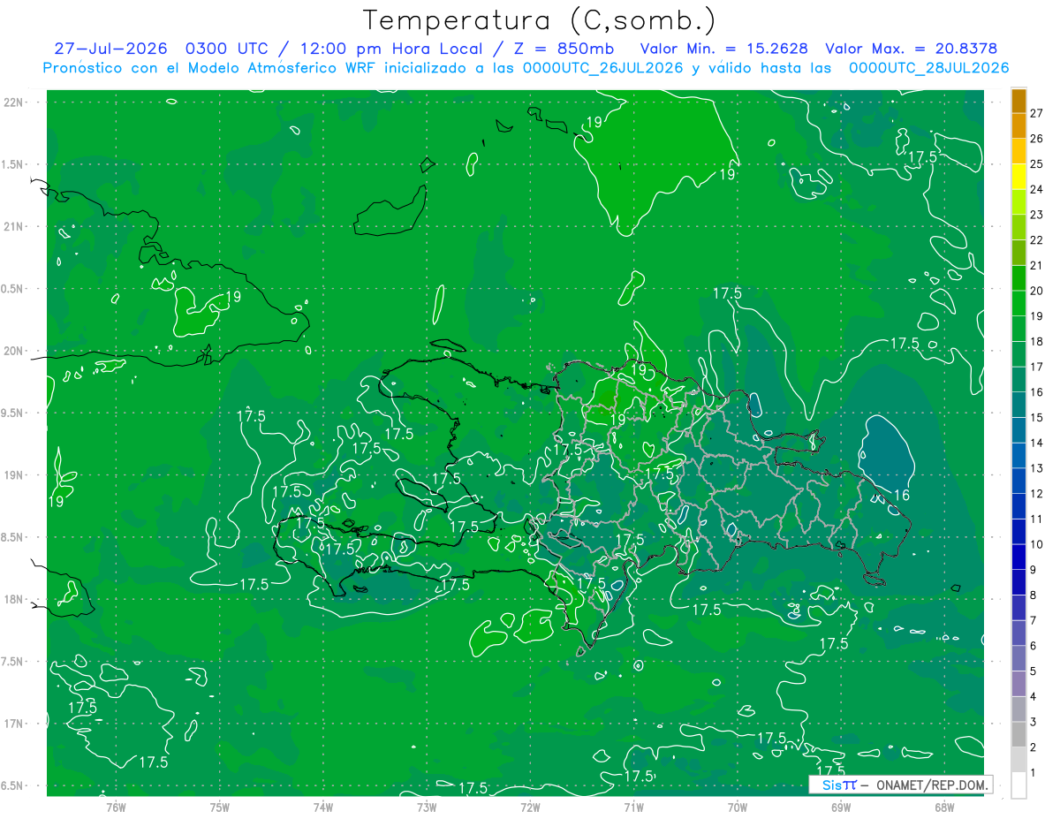Click the gray swatch between 2 and 3

pyautogui.click(x=1018, y=735)
